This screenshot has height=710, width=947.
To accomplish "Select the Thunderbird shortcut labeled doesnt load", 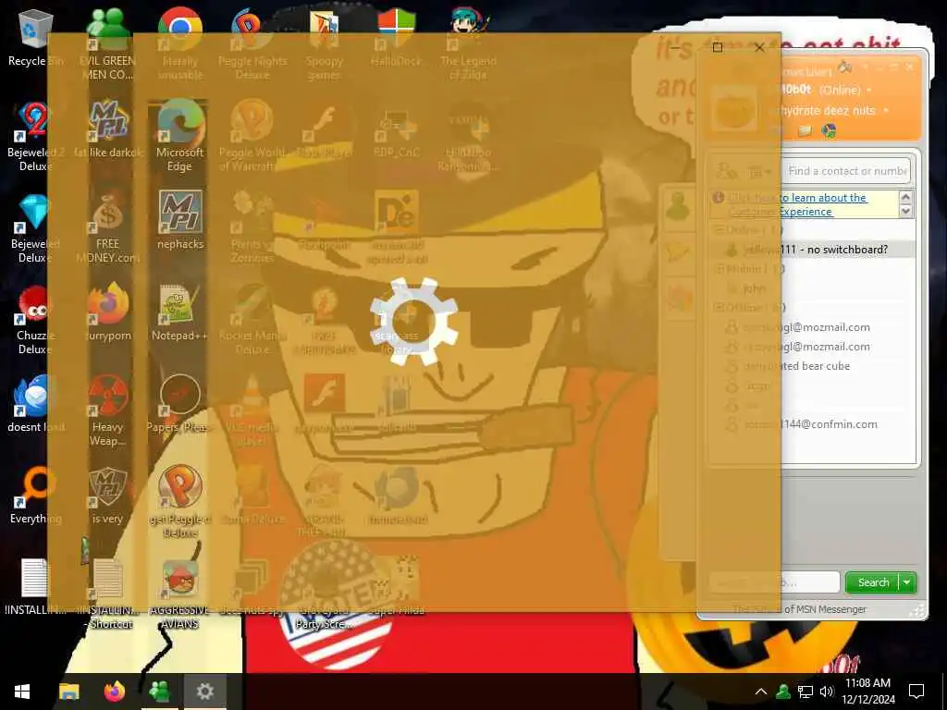I will pos(35,403).
